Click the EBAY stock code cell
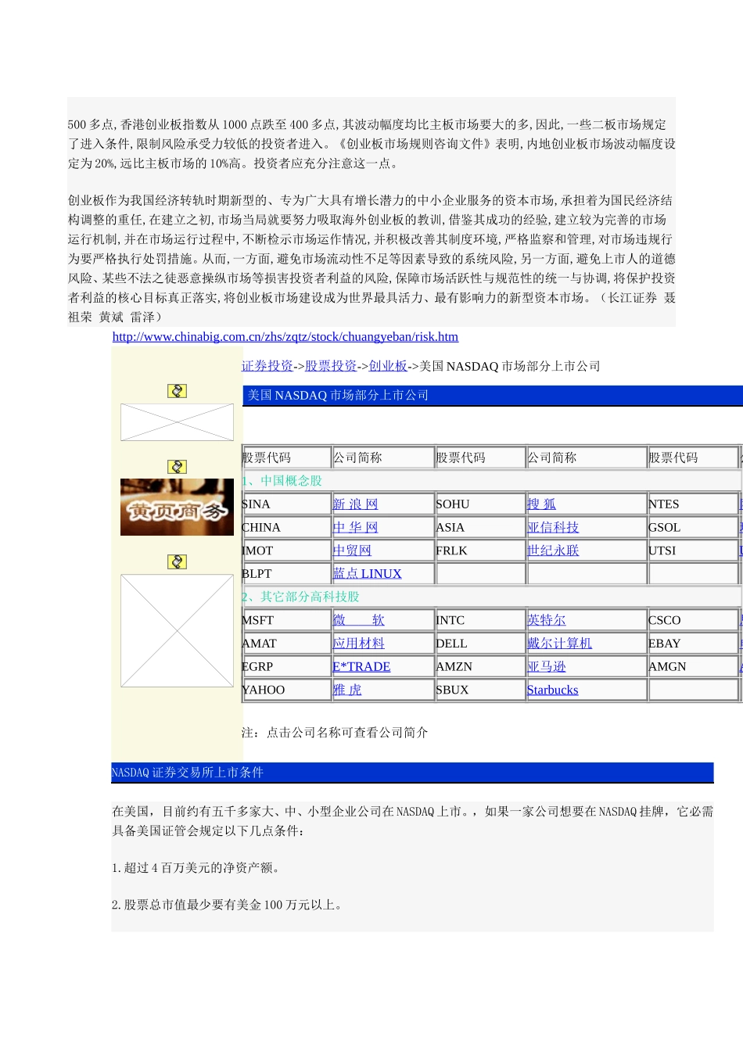 coord(693,644)
